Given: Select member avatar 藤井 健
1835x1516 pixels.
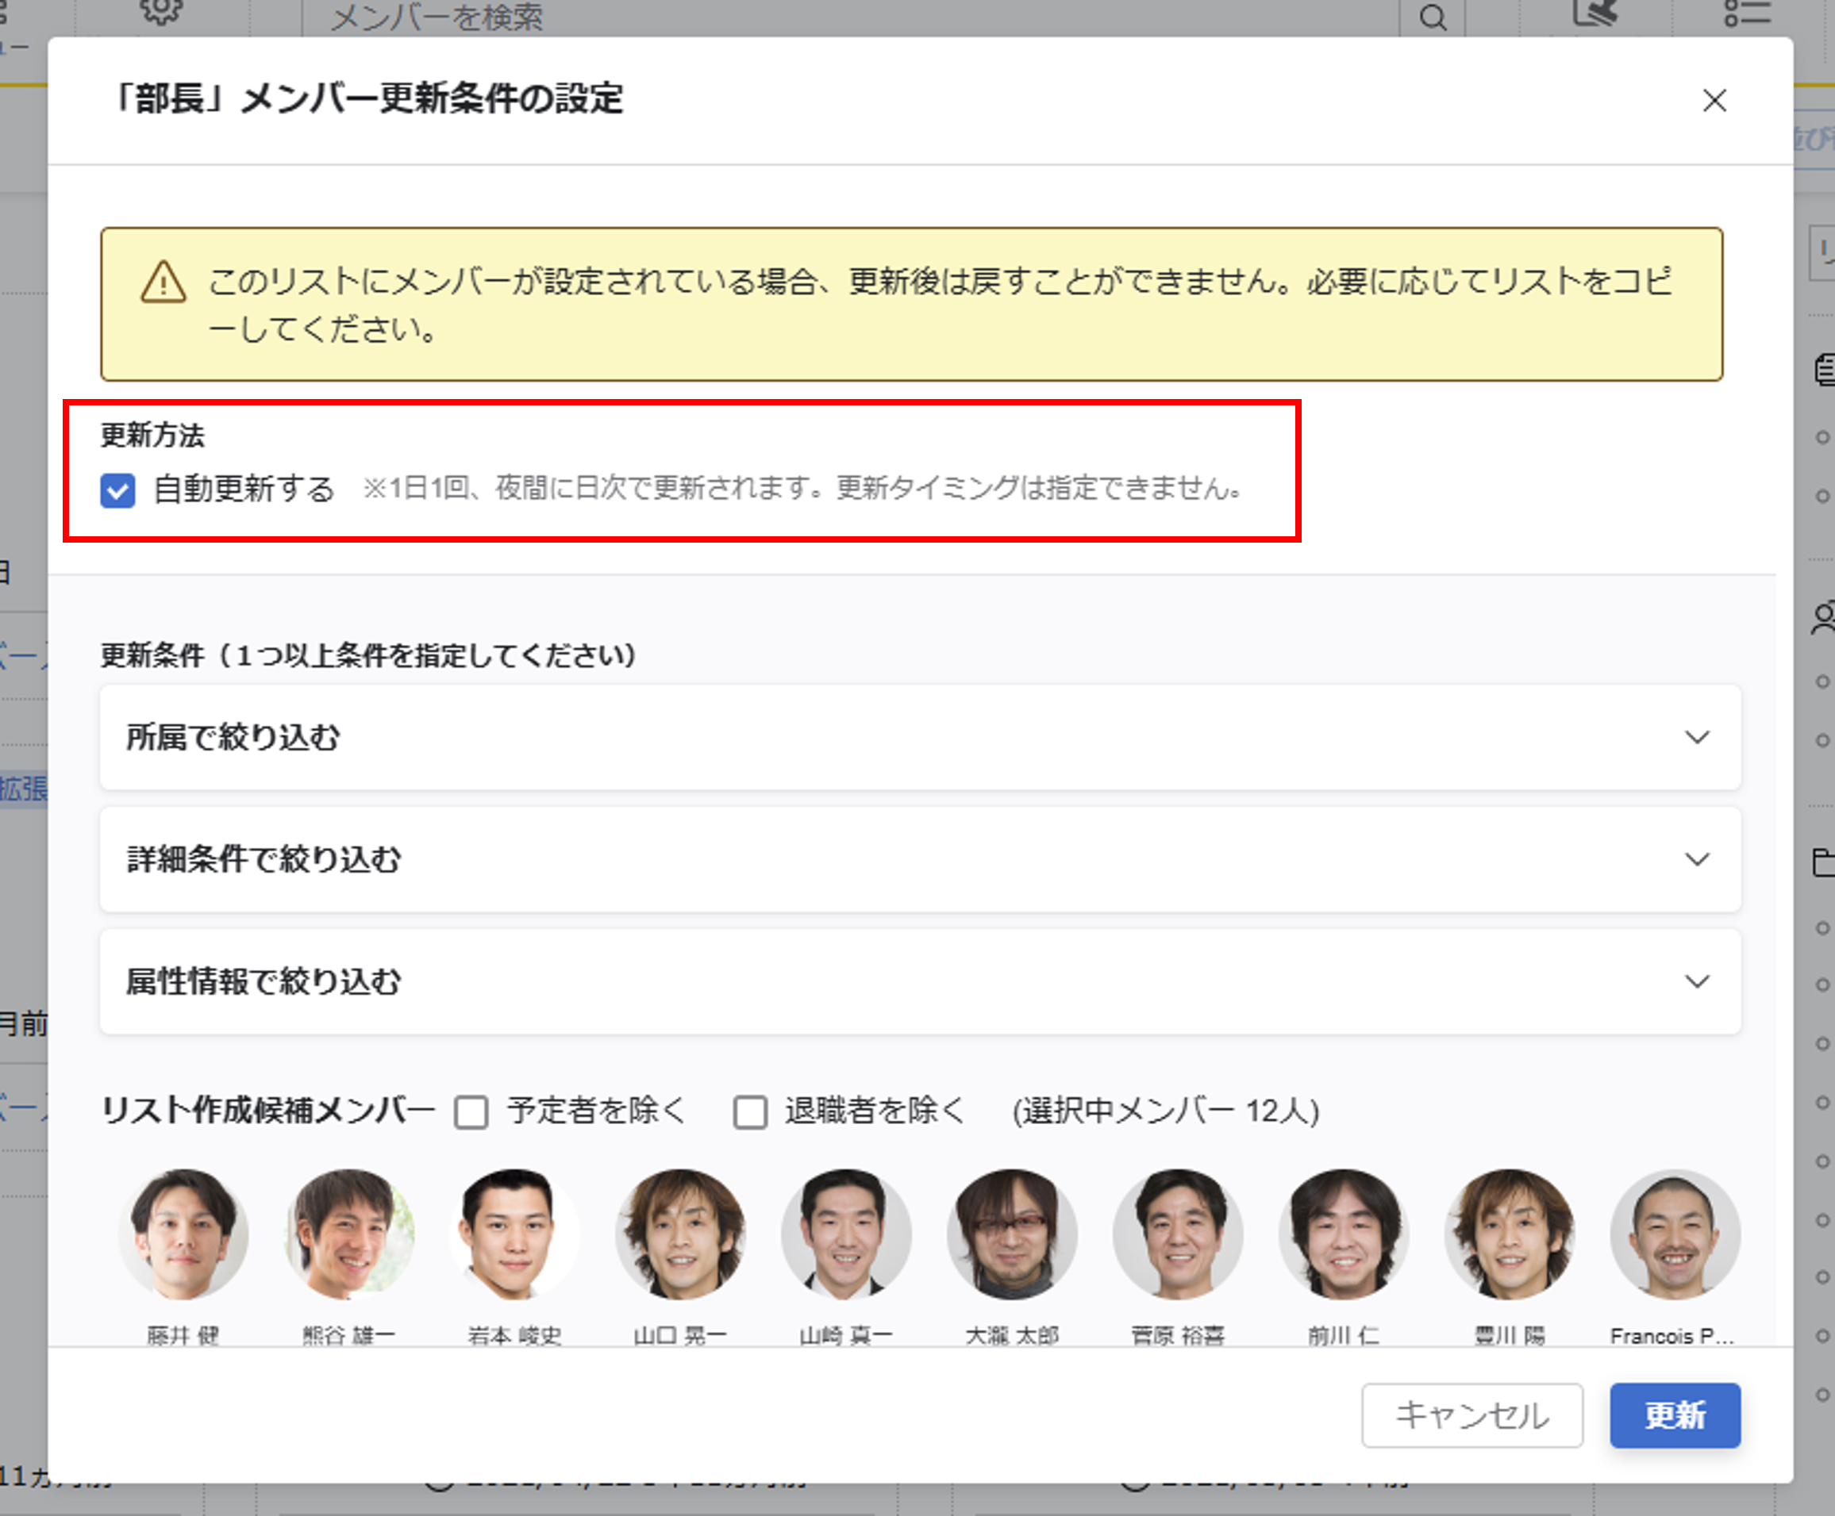Looking at the screenshot, I should [183, 1234].
